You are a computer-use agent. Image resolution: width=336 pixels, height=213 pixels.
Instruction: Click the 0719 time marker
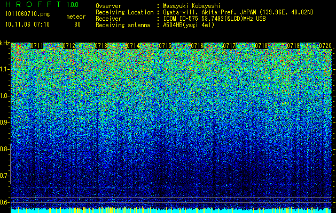click(293, 46)
